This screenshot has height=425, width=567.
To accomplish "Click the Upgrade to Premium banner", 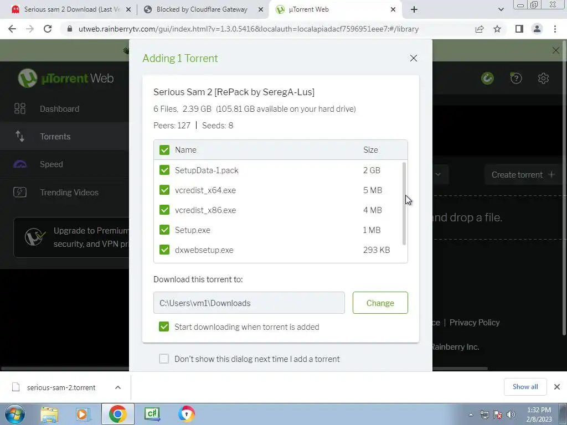I will point(71,237).
